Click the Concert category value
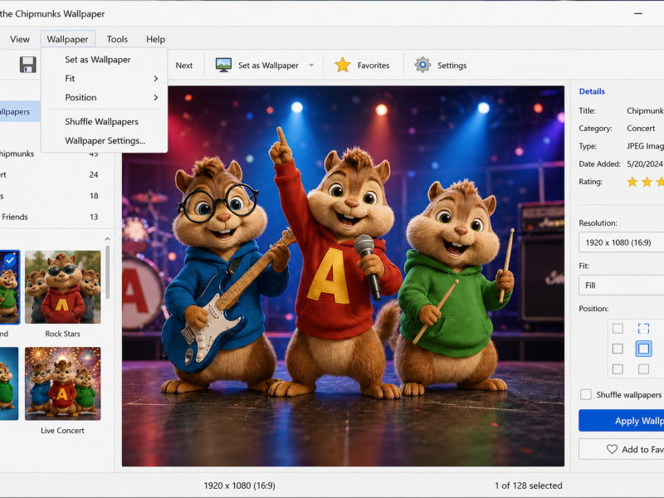664x498 pixels. 641,129
